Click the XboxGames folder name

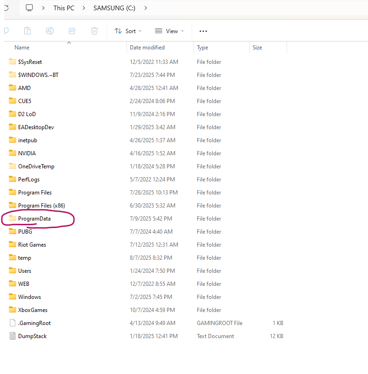coord(33,310)
